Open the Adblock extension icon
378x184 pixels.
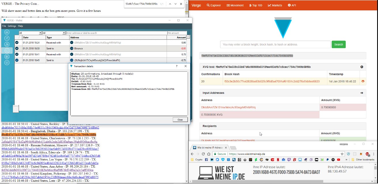click(367, 154)
